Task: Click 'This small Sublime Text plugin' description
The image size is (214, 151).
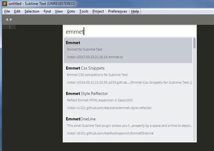Action: pyautogui.click(x=129, y=126)
